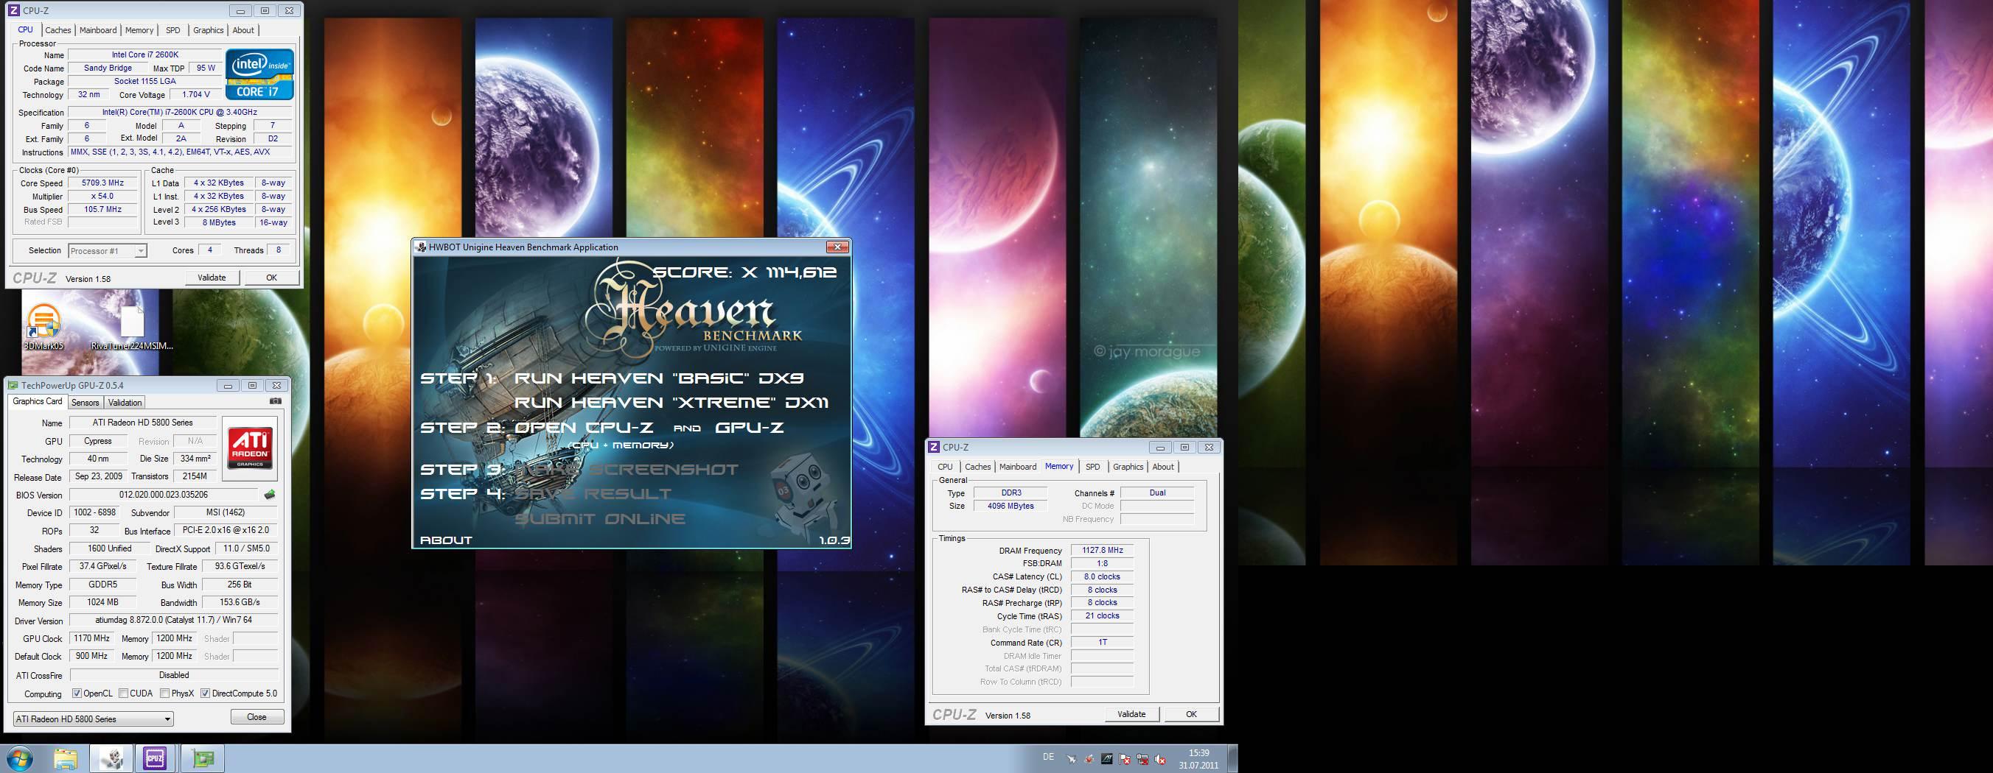1993x773 pixels.
Task: Click the Close button in GPU-Z
Action: tap(256, 717)
